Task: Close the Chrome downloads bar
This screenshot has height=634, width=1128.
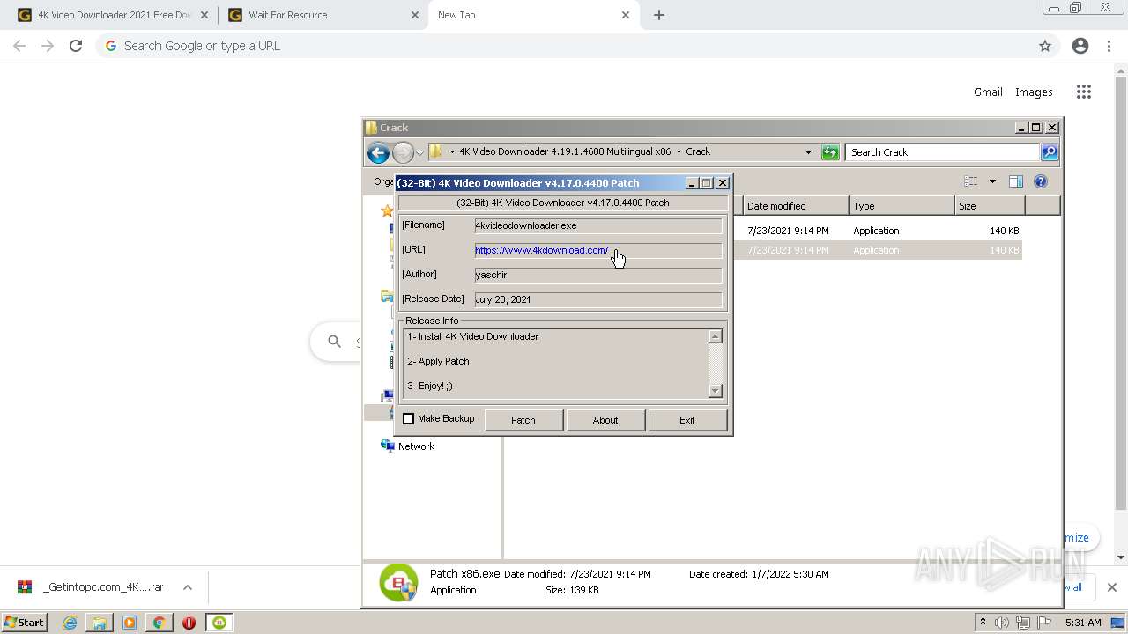Action: pyautogui.click(x=1111, y=587)
